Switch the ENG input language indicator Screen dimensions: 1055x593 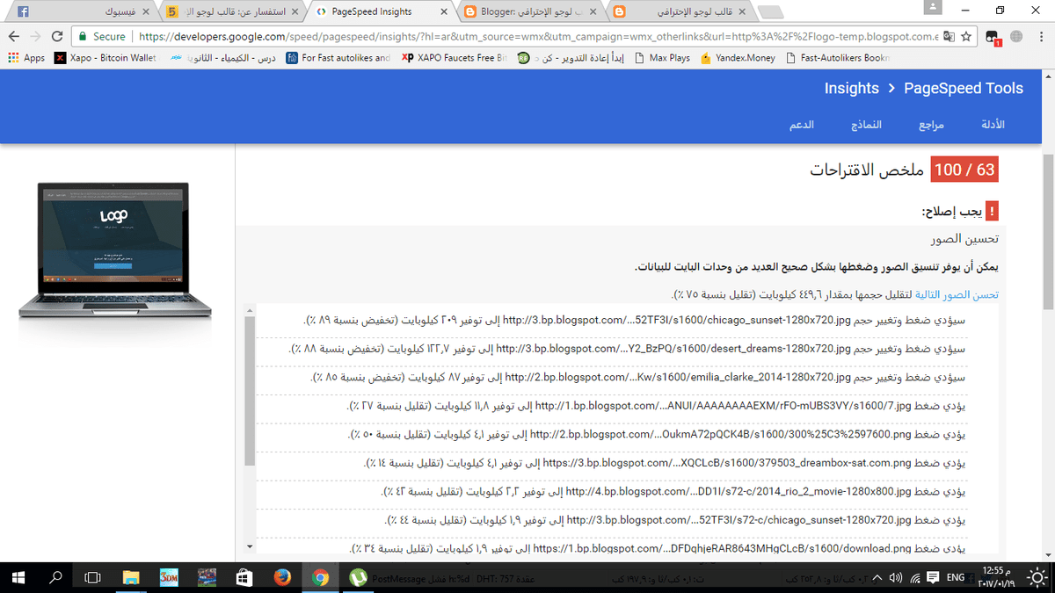click(956, 577)
